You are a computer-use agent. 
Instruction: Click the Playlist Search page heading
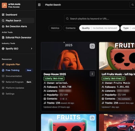click(53, 5)
